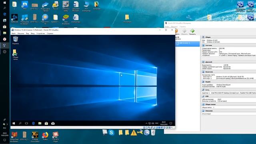The height and width of the screenshot is (144, 256).
Task: Open the TTK IPTV Player shortcut
Action: pos(56,137)
